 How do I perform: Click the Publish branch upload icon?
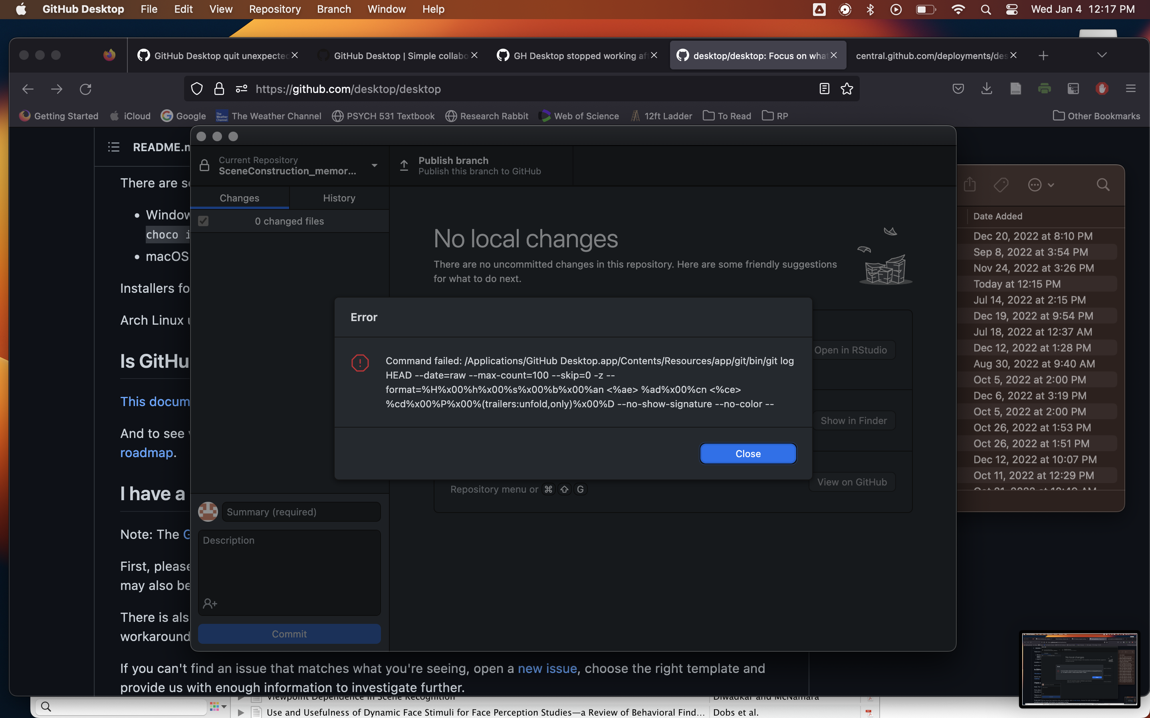click(x=403, y=165)
